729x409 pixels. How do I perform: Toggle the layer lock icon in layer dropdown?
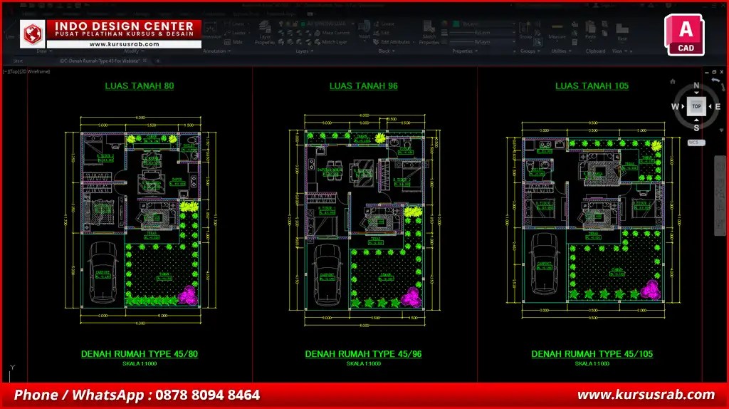click(295, 24)
